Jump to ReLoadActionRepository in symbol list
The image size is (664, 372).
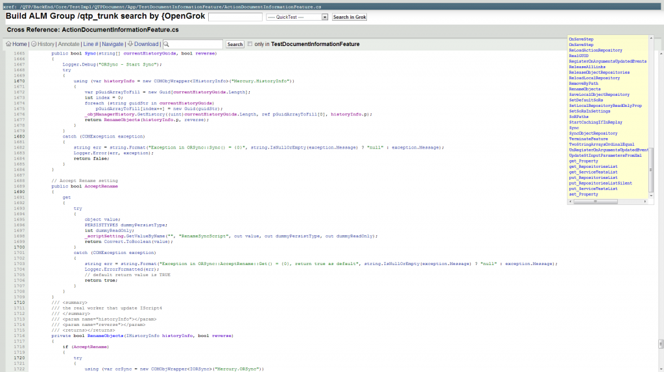pyautogui.click(x=595, y=51)
